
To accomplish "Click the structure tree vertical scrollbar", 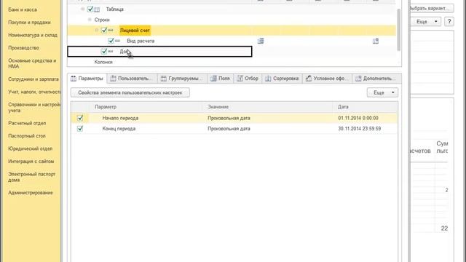I will [399, 30].
